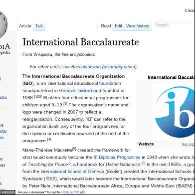Open the foundation link

[110, 83]
